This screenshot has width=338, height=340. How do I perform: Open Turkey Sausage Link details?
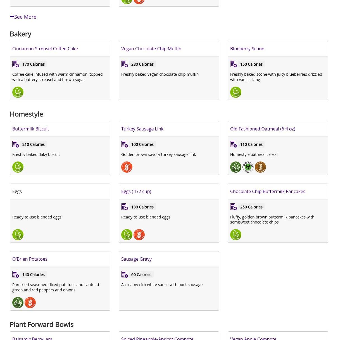point(142,129)
